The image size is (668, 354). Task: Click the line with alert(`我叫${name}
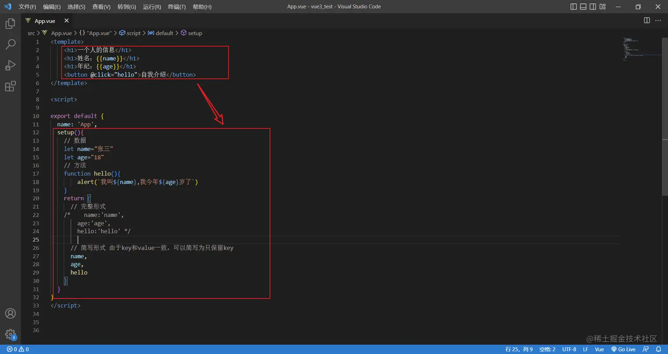tap(137, 182)
